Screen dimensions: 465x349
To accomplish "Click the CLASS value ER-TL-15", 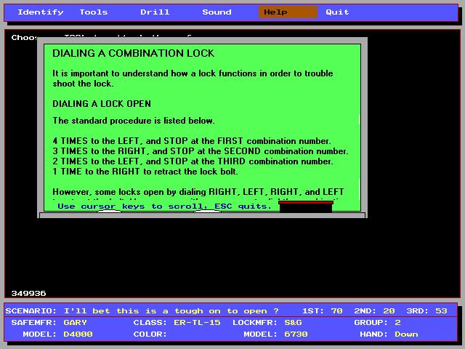I will [197, 323].
